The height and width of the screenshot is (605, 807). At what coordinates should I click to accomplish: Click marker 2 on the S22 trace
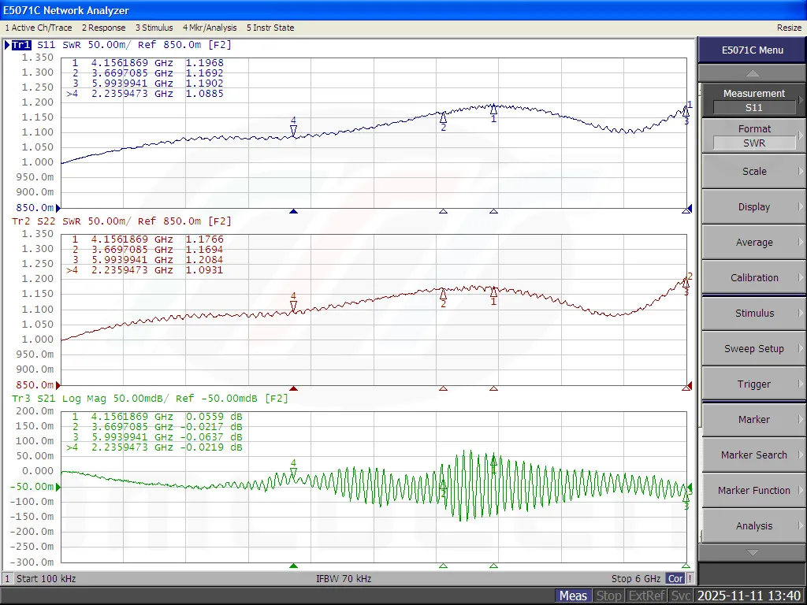[443, 295]
